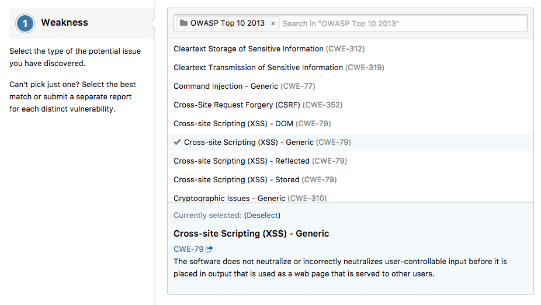The width and height of the screenshot is (541, 305).
Task: Click the OWASP Top 10 2013 tag
Action: [227, 23]
